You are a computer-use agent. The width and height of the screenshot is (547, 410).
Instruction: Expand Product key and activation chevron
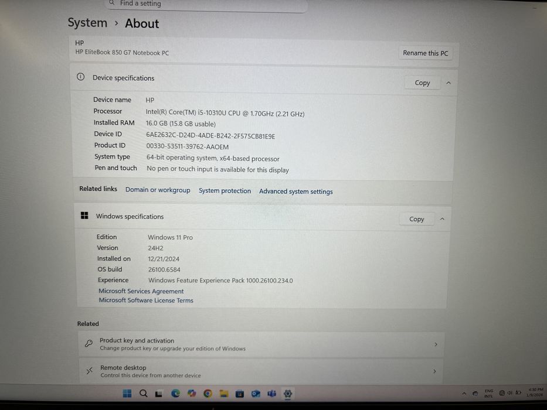pos(436,344)
